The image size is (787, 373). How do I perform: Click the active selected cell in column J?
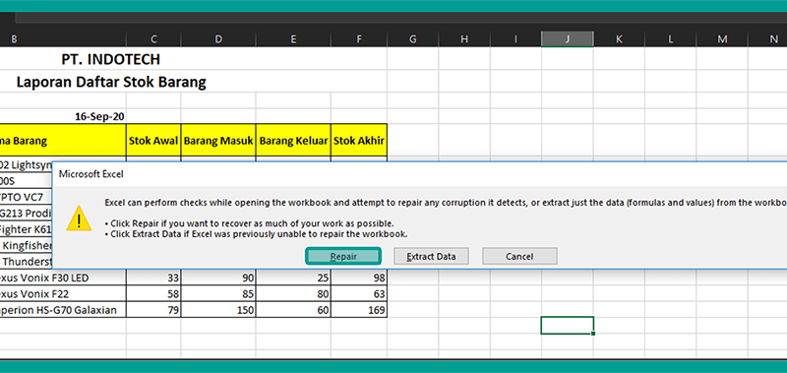(568, 326)
